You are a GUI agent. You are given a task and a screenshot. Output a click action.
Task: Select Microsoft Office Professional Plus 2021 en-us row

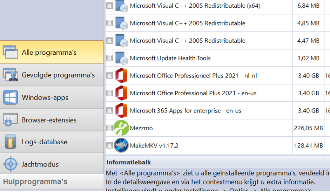tap(193, 93)
